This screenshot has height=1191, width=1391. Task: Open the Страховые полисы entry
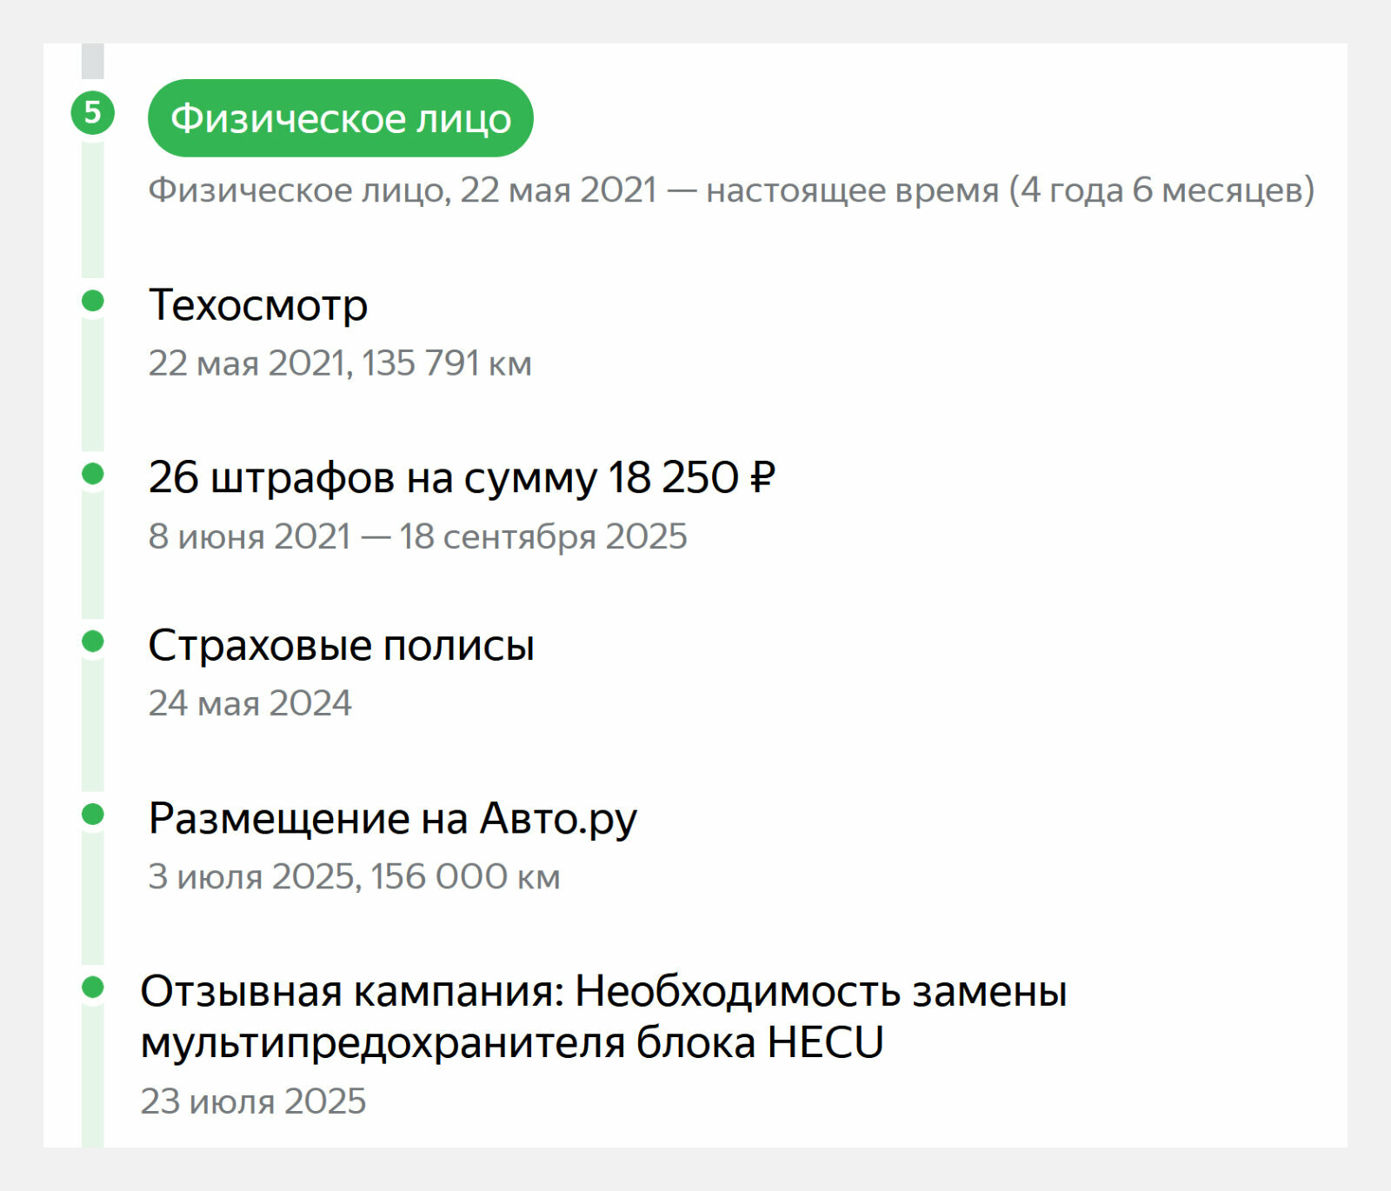tap(342, 645)
